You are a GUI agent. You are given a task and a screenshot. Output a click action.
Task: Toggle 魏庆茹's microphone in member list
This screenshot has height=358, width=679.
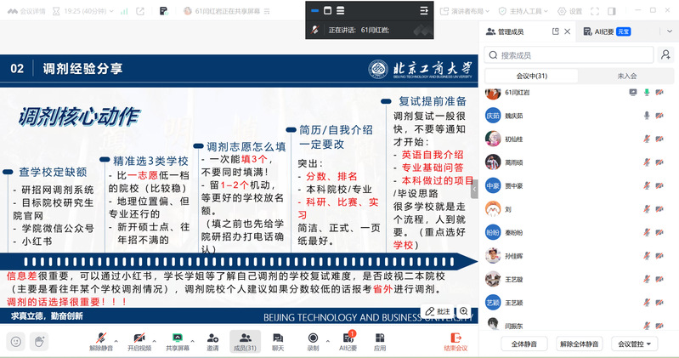point(647,115)
